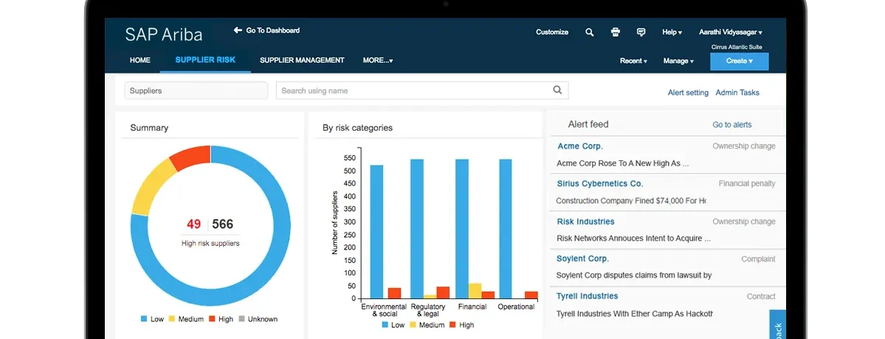Screen dimensions: 885x339
Task: Click the yellow medium segment of the donut
Action: click(150, 188)
